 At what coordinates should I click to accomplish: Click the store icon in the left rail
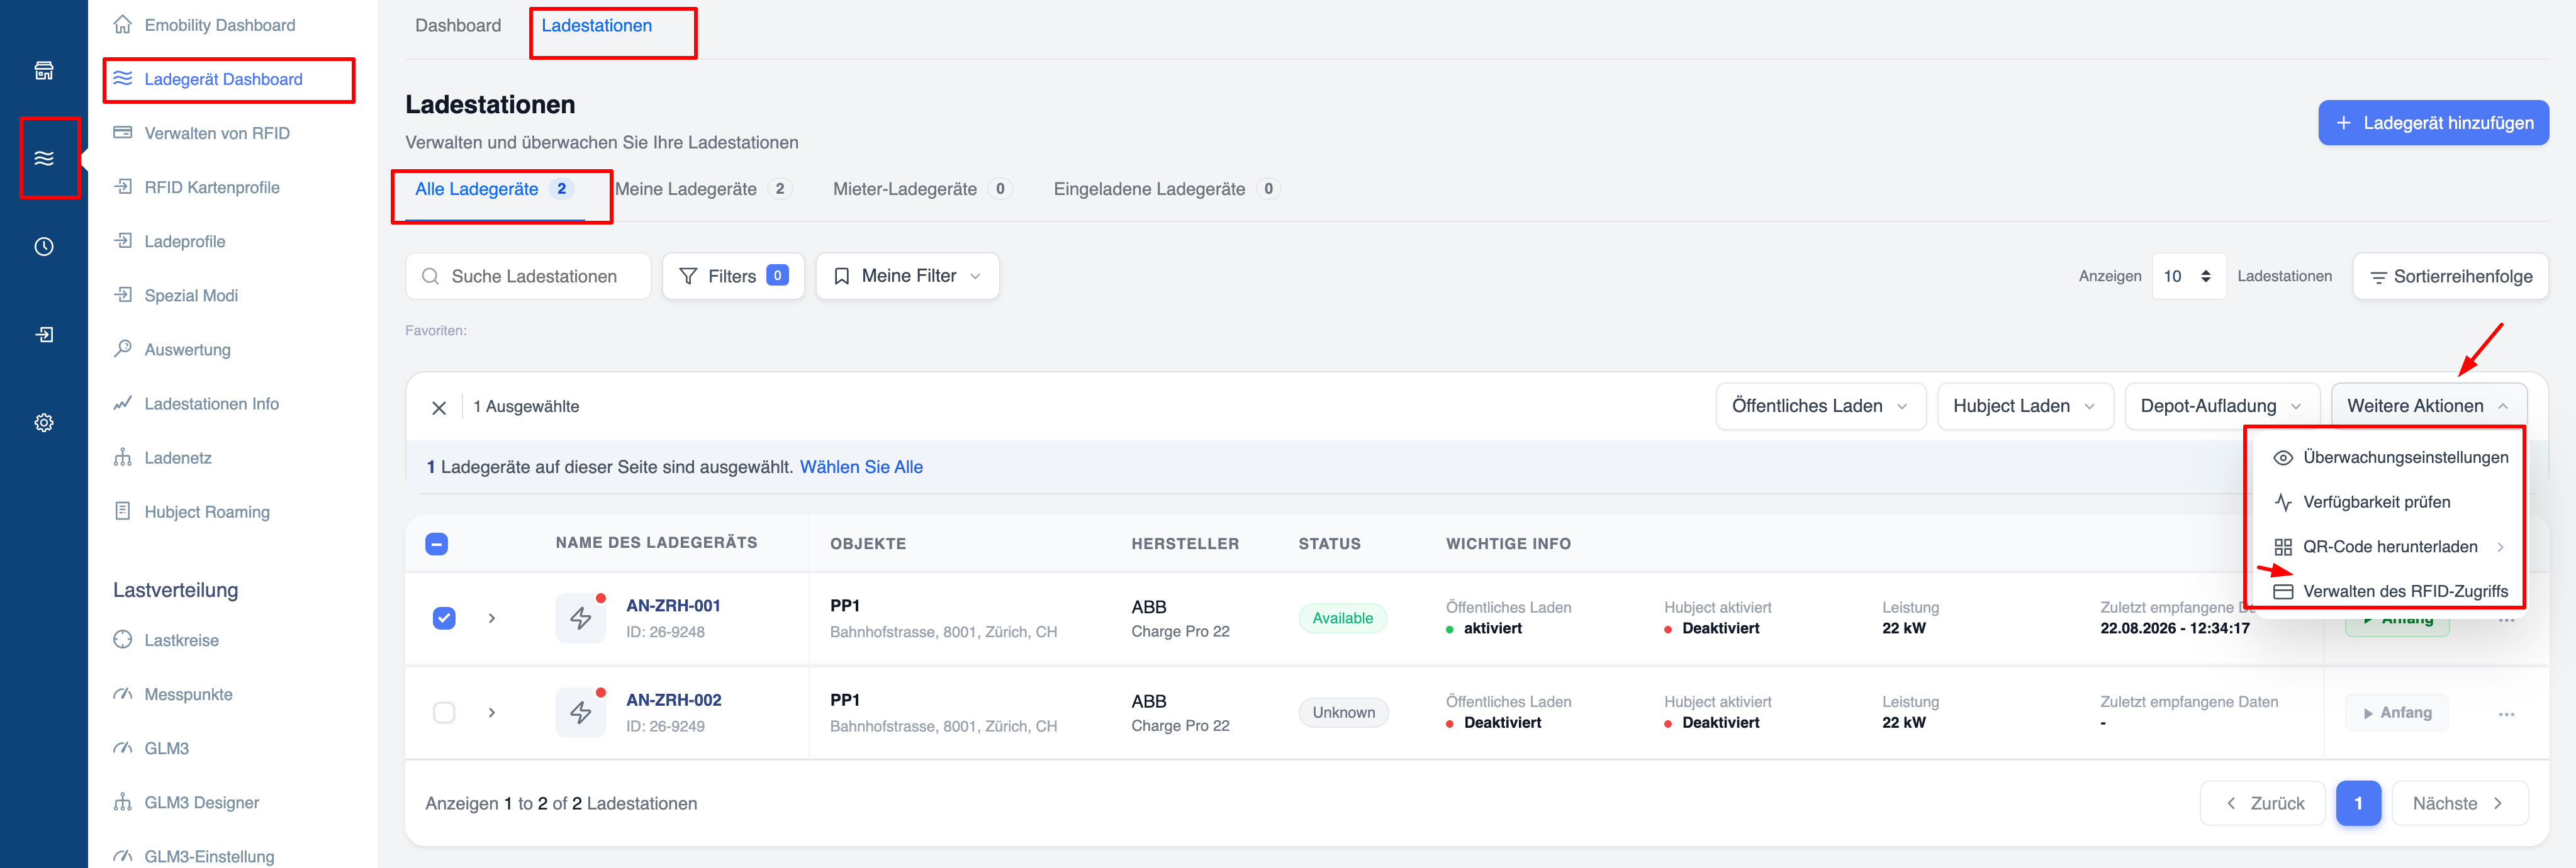(44, 70)
